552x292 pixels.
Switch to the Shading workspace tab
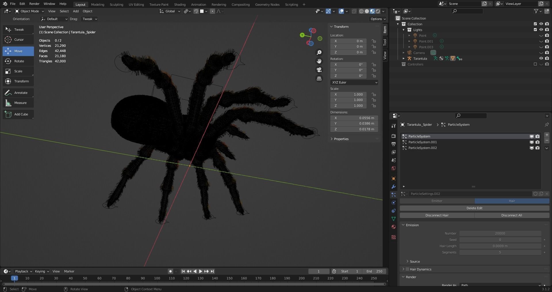point(180,4)
